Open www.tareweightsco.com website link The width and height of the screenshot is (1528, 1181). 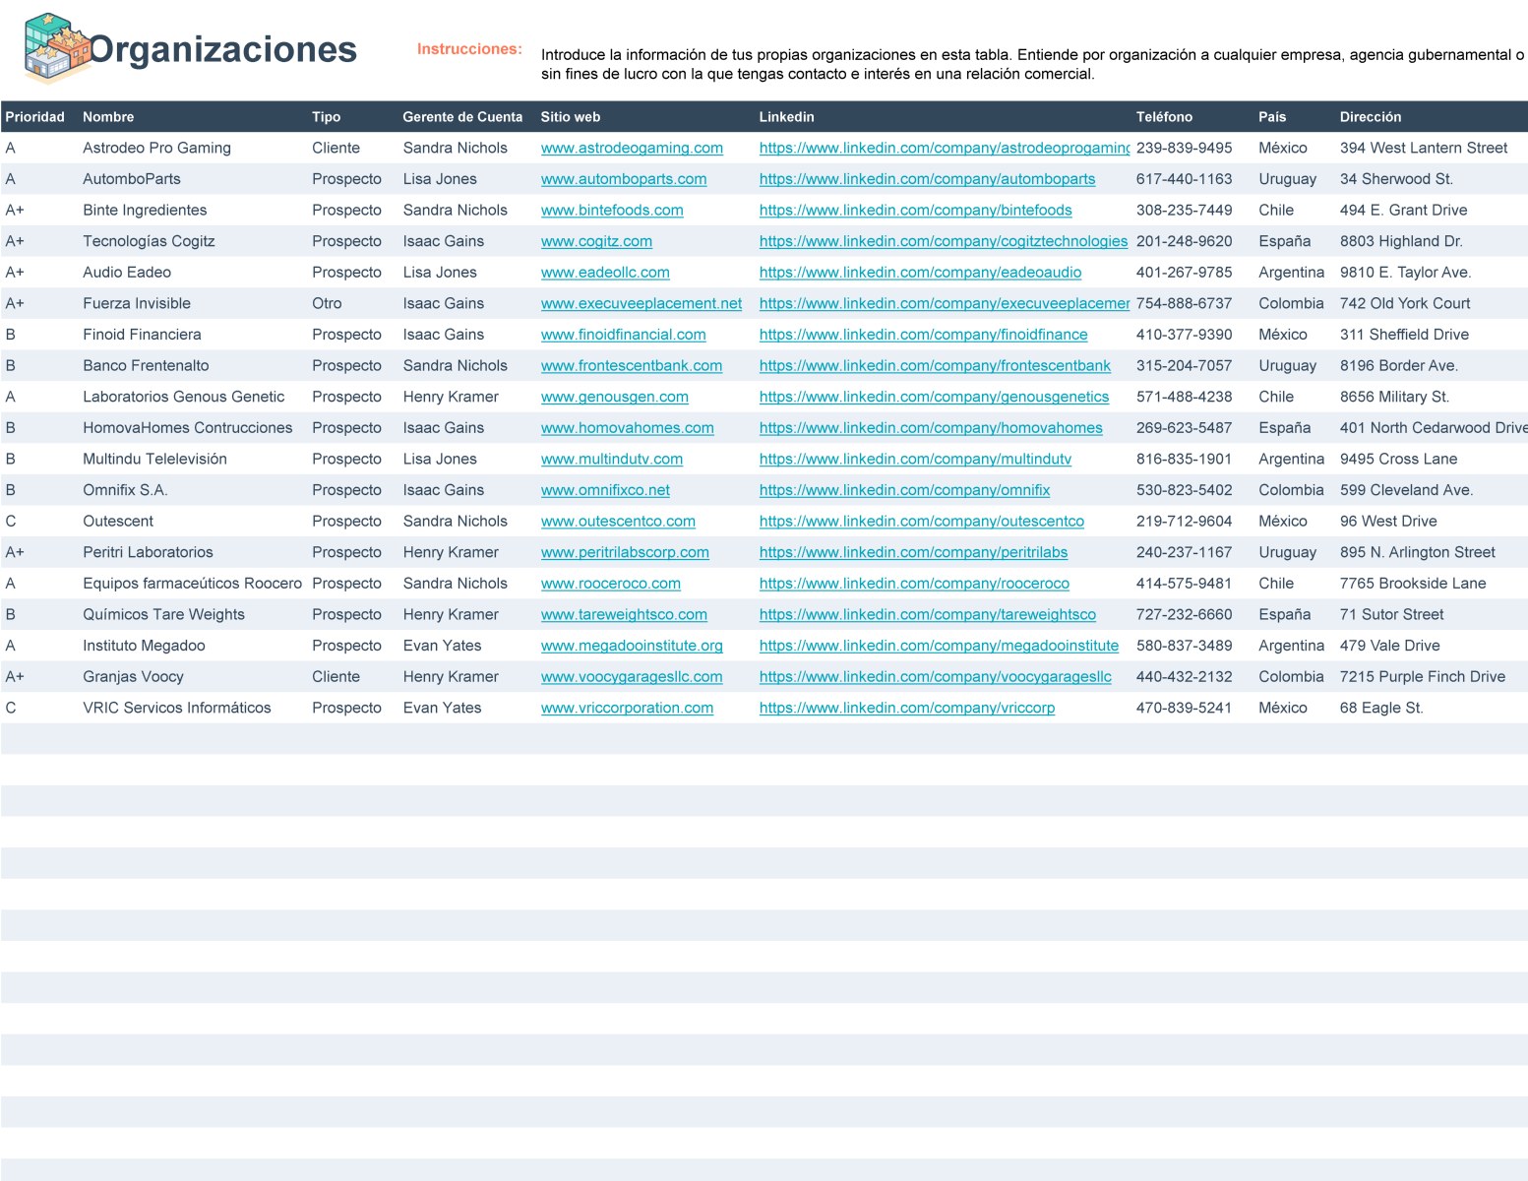coord(624,615)
